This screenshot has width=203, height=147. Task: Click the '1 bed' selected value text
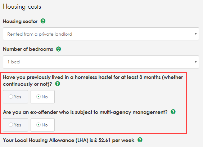14,62
